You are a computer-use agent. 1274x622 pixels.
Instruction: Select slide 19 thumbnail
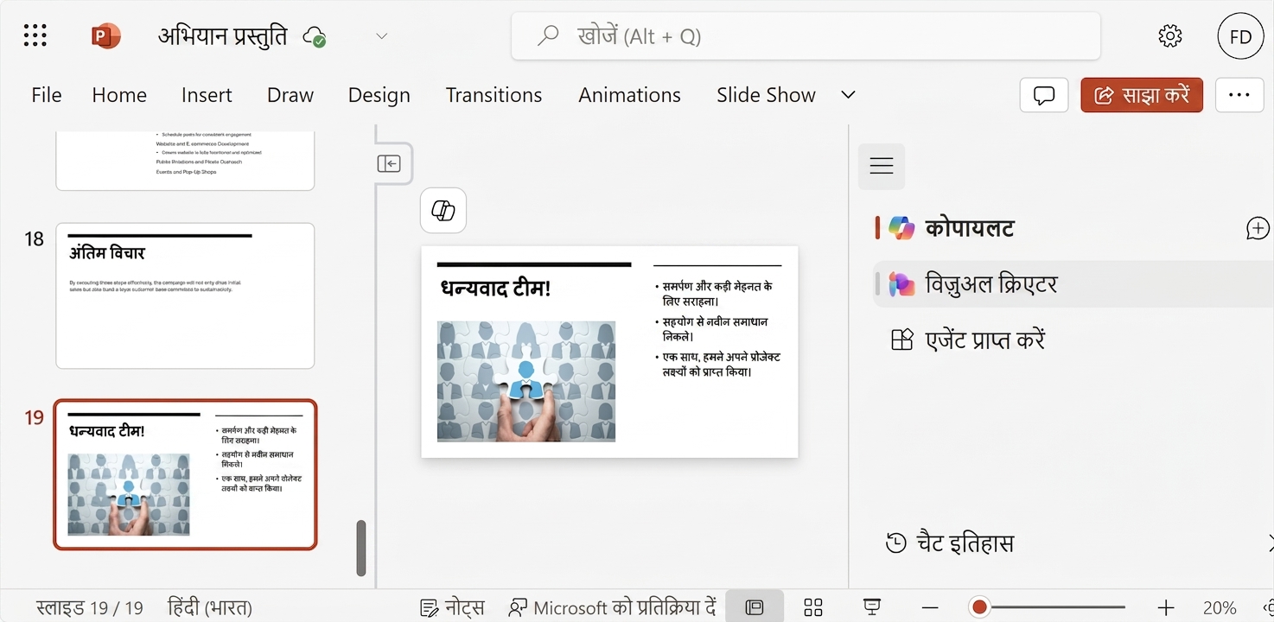185,474
